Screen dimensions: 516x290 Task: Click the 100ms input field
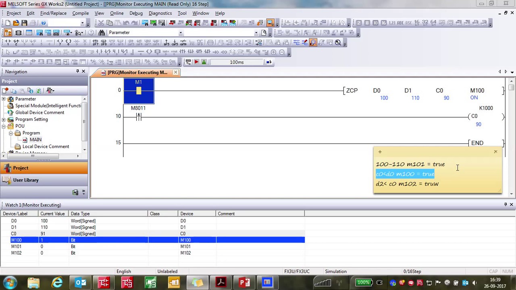[237, 62]
